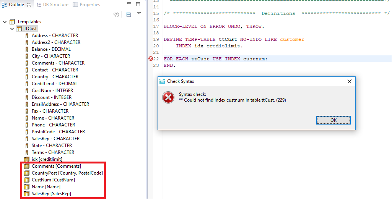Select Fax - CHARACTER field

(50, 111)
